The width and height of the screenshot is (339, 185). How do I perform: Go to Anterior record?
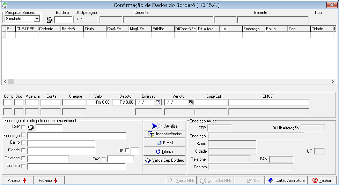(17, 180)
